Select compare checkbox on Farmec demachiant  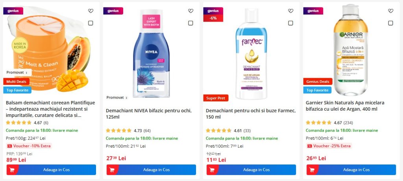[290, 23]
